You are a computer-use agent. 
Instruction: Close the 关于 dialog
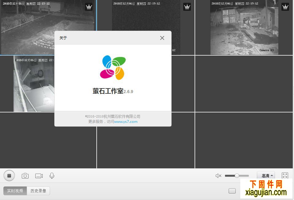tap(162, 38)
